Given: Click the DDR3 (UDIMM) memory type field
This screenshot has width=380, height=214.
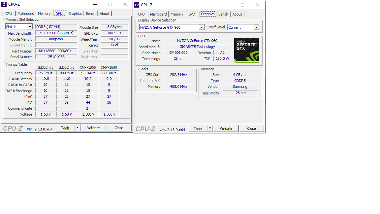Looking at the screenshot, I should coord(56,27).
